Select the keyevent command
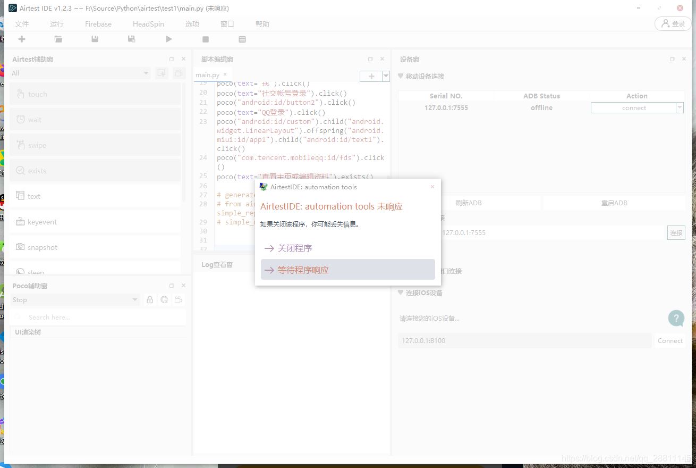The height and width of the screenshot is (468, 696). pyautogui.click(x=95, y=222)
